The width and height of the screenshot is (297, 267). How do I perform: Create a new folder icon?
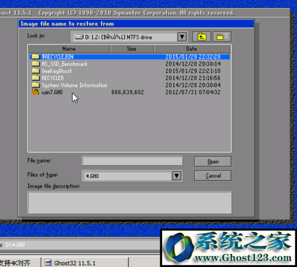click(x=222, y=37)
